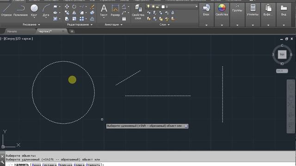Select the Отрезок (Line) tool

[6, 10]
